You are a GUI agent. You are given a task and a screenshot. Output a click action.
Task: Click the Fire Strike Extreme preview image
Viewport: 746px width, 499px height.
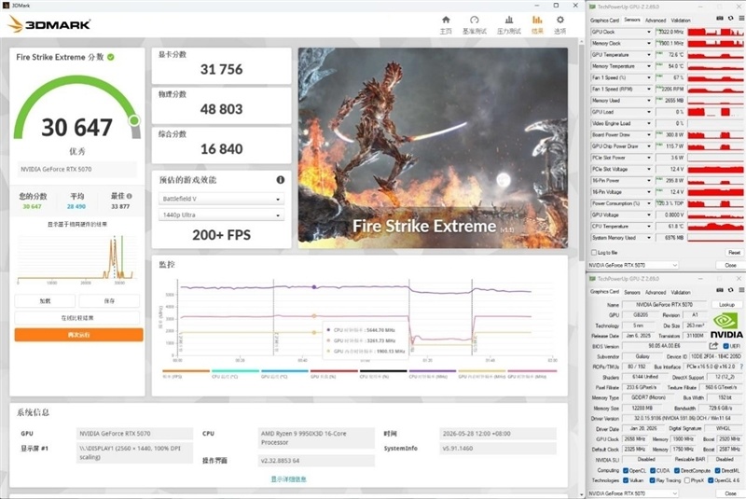point(433,148)
